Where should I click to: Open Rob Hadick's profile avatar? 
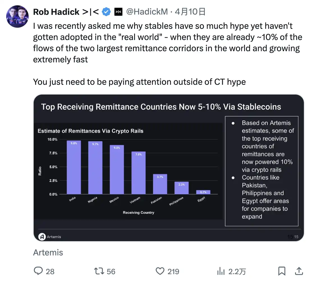point(17,16)
